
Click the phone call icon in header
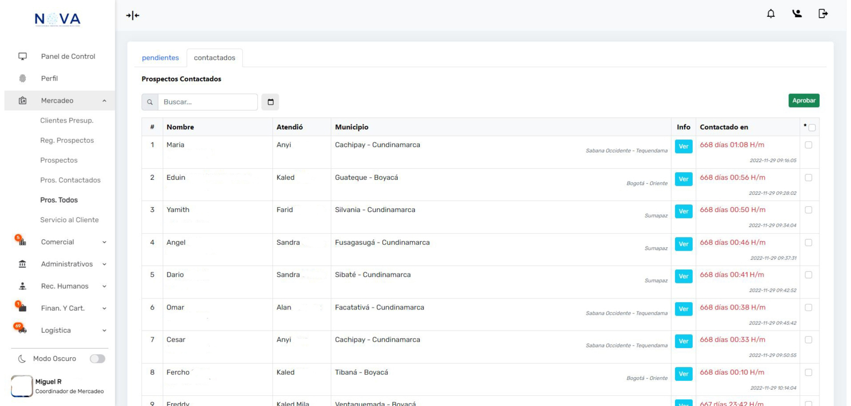tap(797, 14)
